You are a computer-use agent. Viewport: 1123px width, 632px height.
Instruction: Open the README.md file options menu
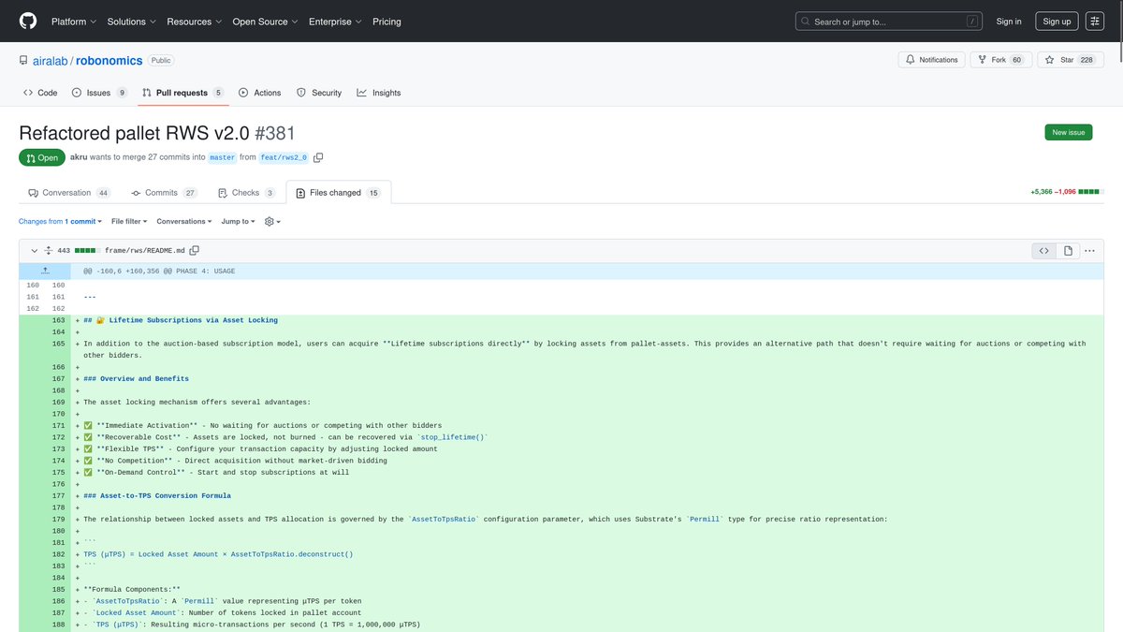(x=1088, y=251)
